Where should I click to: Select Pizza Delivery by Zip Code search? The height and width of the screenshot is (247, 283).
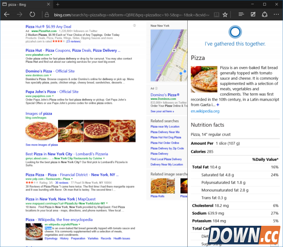coord(167,148)
